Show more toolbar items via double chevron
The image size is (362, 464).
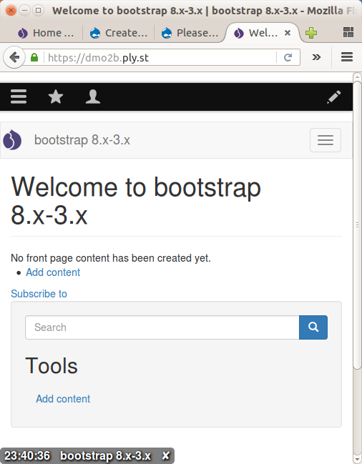click(316, 57)
